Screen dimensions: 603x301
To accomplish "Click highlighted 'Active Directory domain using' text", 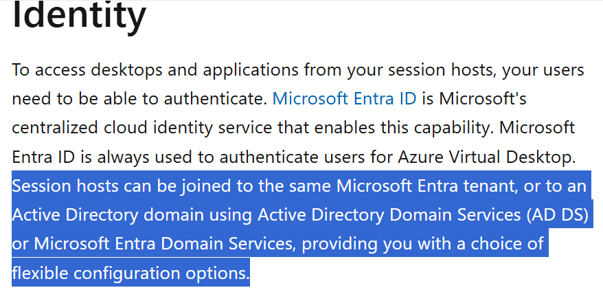I will tap(133, 215).
